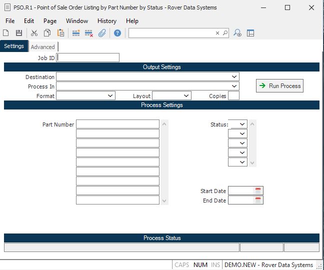Click the Insert row icon
The image size is (324, 270).
[76, 33]
